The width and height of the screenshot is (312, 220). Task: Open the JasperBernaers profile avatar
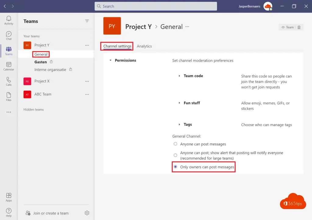[x=268, y=6]
